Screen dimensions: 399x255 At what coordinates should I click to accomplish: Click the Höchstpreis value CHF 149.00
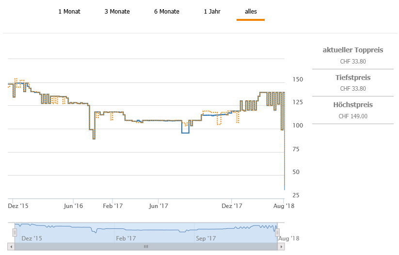(x=353, y=116)
